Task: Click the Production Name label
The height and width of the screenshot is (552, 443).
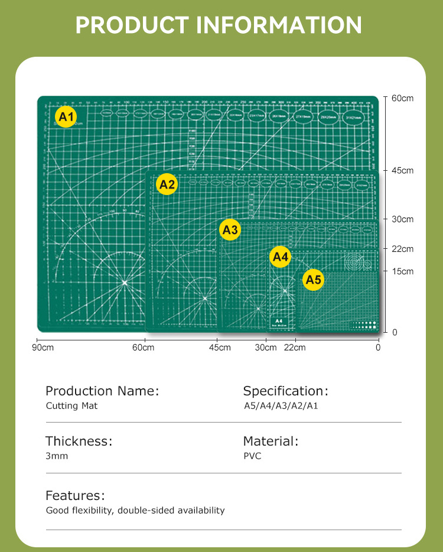Action: tap(102, 391)
